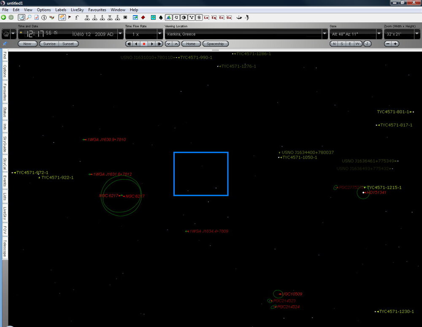Image resolution: width=422 pixels, height=327 pixels.
Task: Click the zoom in plus button
Action: 395,44
